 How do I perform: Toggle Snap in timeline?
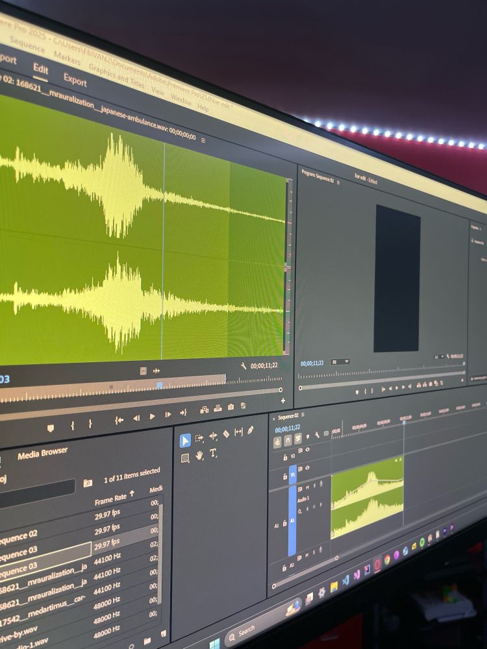pos(288,440)
